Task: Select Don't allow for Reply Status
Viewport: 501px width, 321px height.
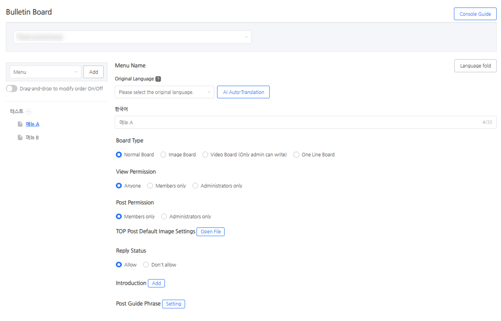Action: coord(146,265)
